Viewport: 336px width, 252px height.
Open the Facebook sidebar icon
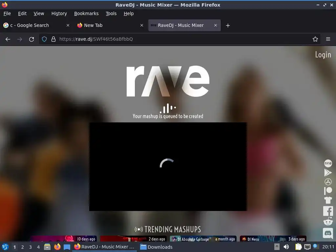[328, 211]
